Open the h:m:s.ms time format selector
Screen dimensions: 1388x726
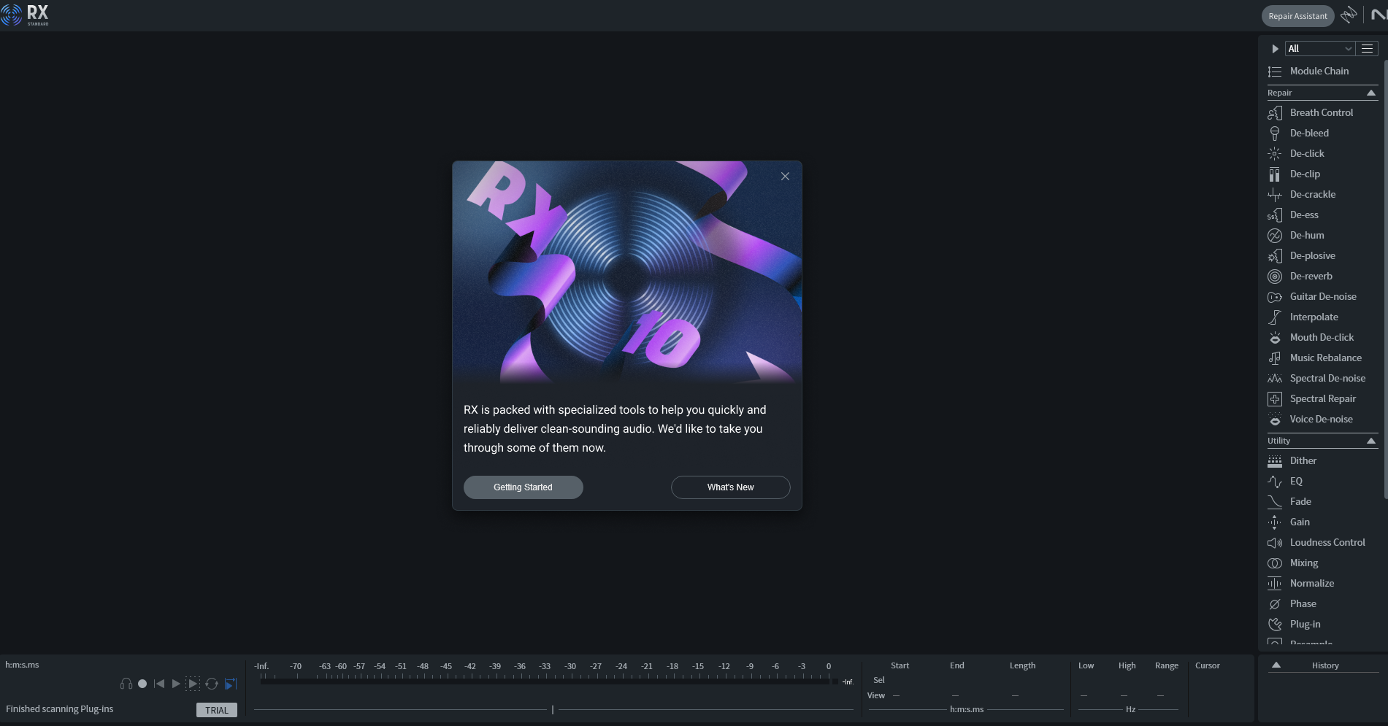click(23, 665)
